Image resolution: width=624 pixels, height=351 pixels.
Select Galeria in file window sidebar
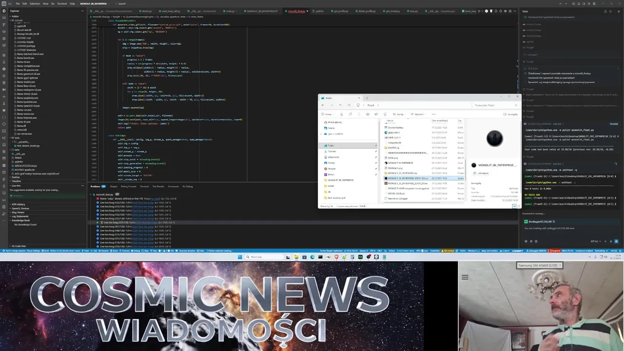coord(331,128)
